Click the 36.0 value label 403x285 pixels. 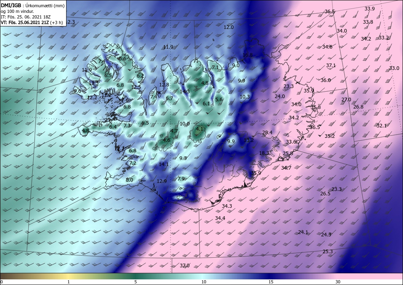(x=326, y=80)
